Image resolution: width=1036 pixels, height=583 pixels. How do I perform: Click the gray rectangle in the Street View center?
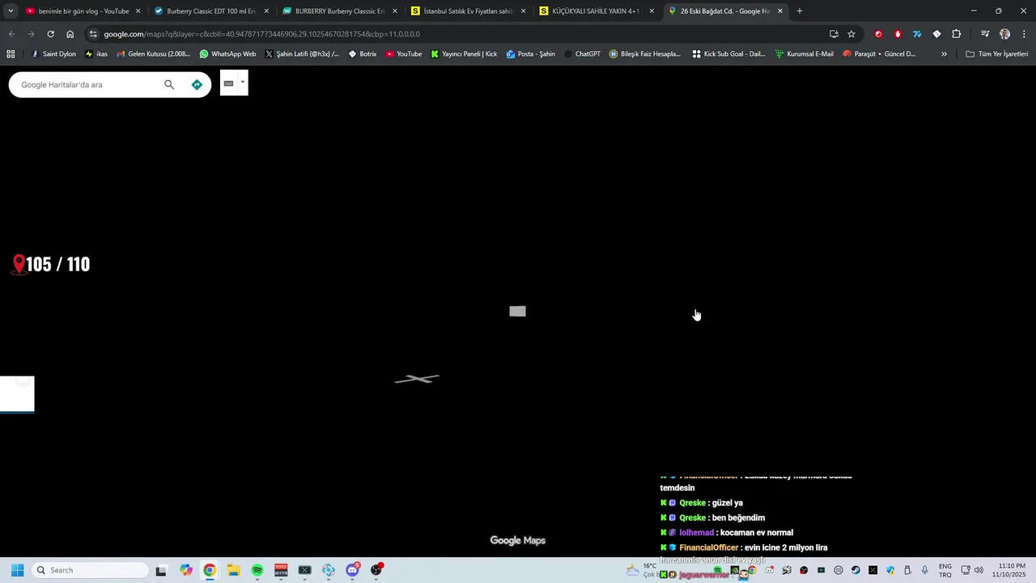click(518, 311)
